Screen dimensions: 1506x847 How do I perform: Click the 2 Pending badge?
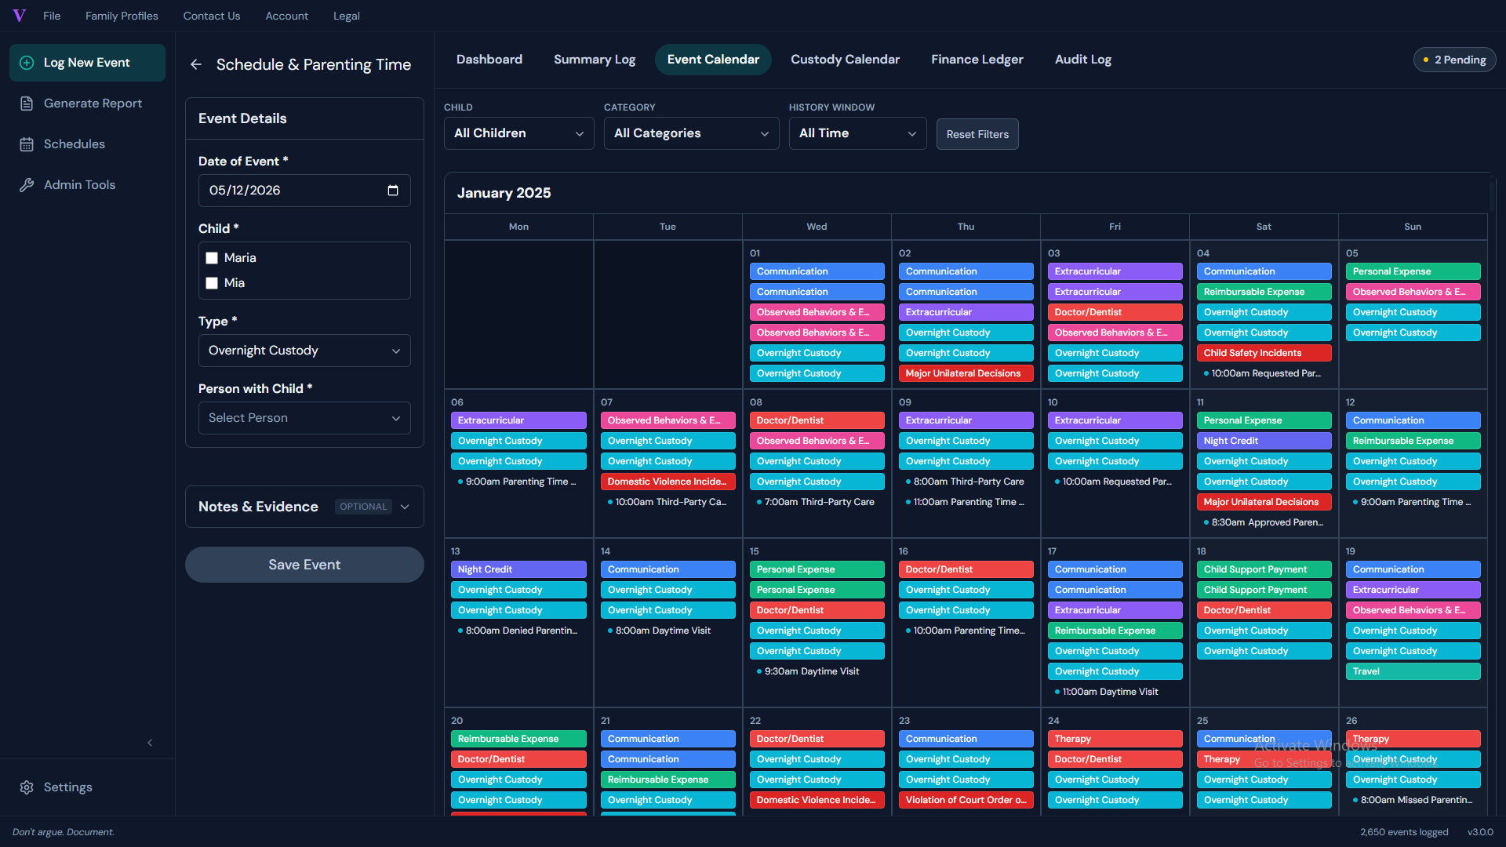(1454, 60)
